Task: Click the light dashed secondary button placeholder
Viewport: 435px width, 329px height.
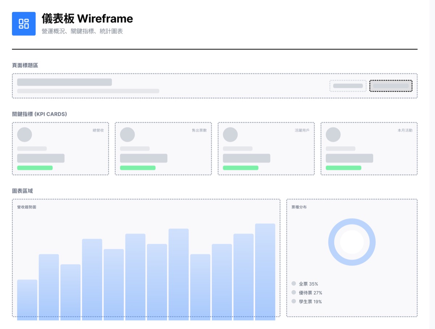Action: click(348, 86)
